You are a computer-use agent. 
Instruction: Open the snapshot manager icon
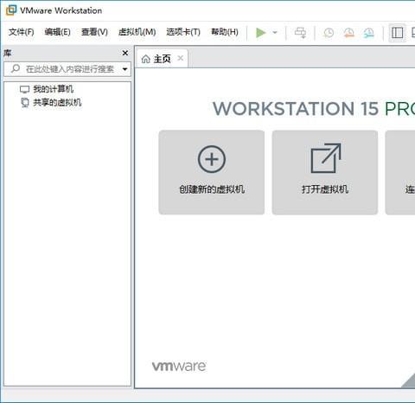368,33
